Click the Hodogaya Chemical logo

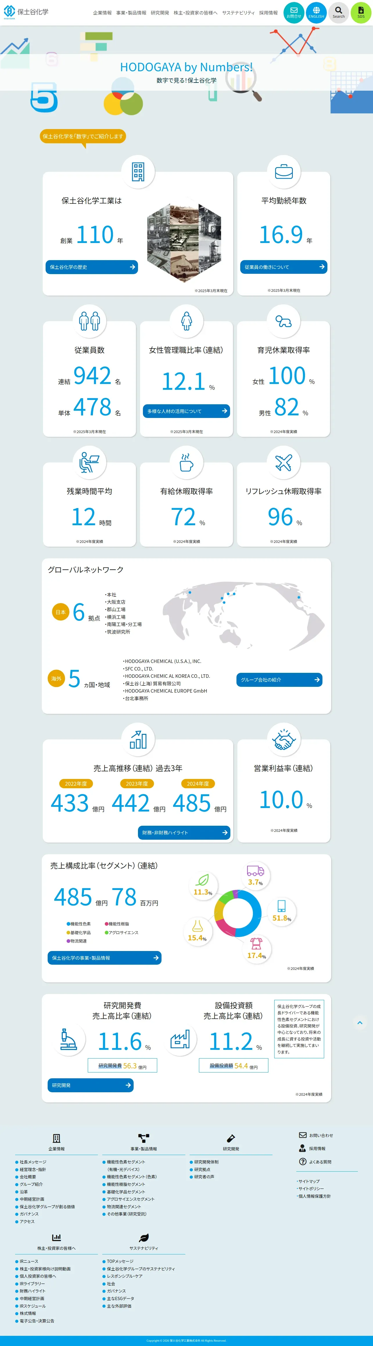(x=26, y=12)
